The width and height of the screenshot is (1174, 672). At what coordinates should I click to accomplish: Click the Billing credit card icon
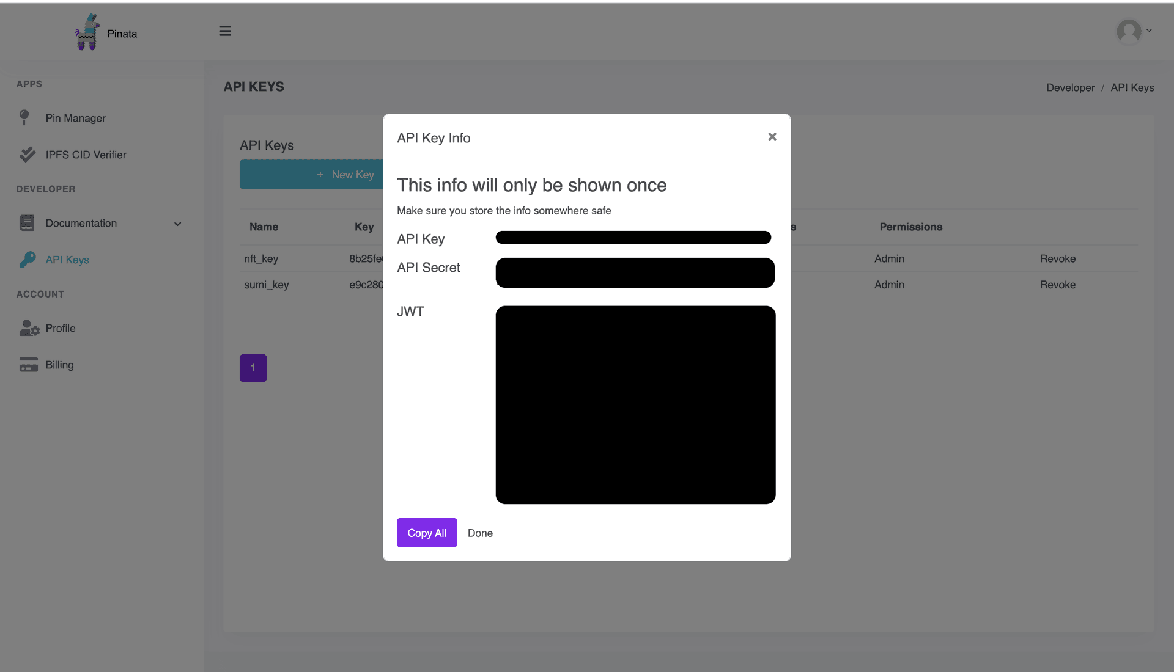click(x=28, y=364)
